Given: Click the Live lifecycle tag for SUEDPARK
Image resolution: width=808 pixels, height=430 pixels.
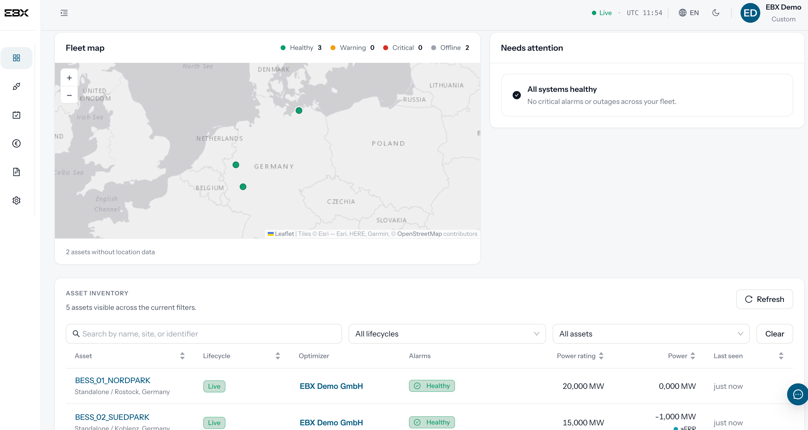Looking at the screenshot, I should (214, 423).
